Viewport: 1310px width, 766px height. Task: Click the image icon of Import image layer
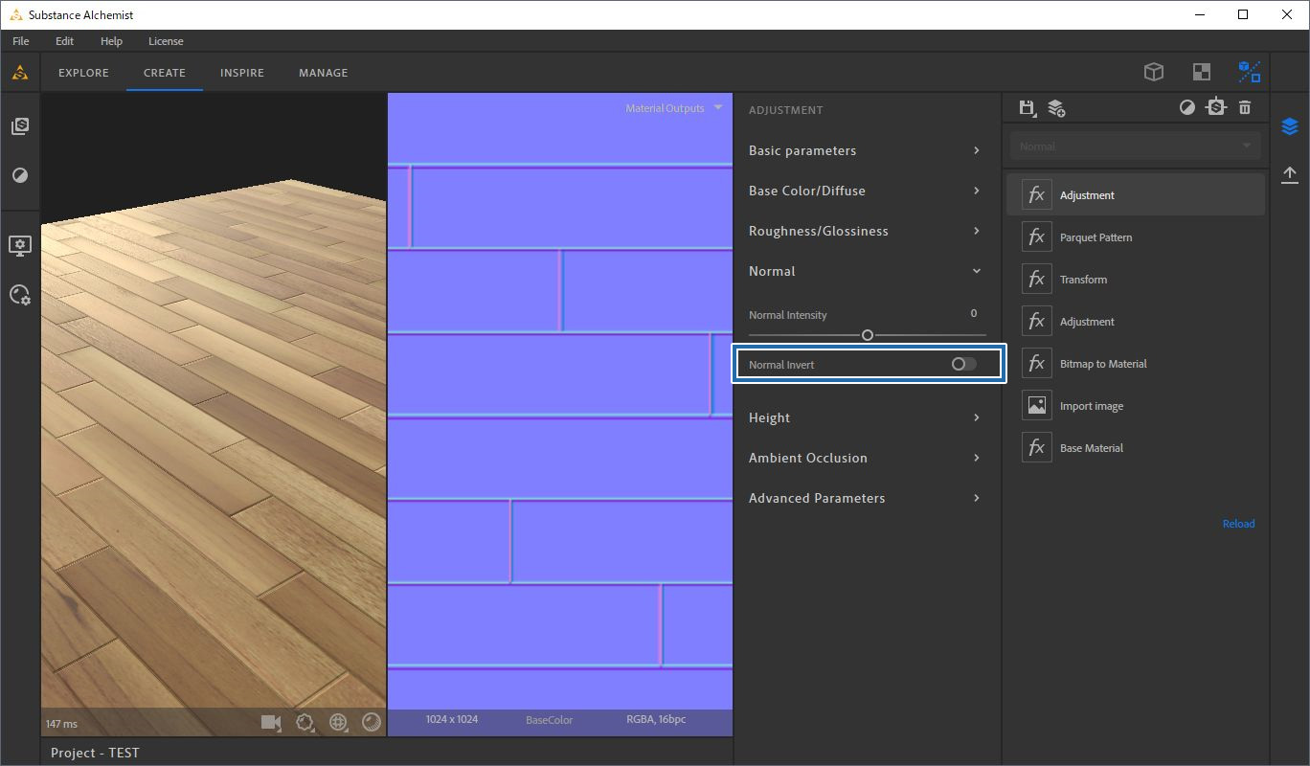pos(1037,406)
